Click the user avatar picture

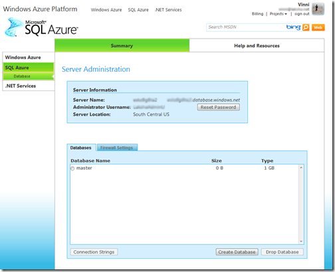point(318,9)
